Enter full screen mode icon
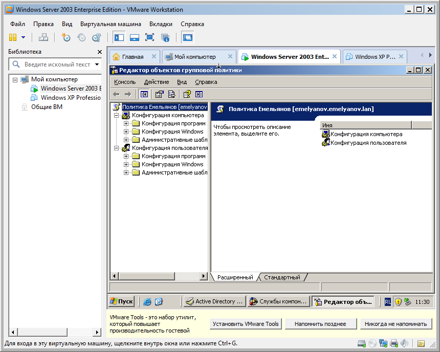The height and width of the screenshot is (352, 440). (x=149, y=37)
